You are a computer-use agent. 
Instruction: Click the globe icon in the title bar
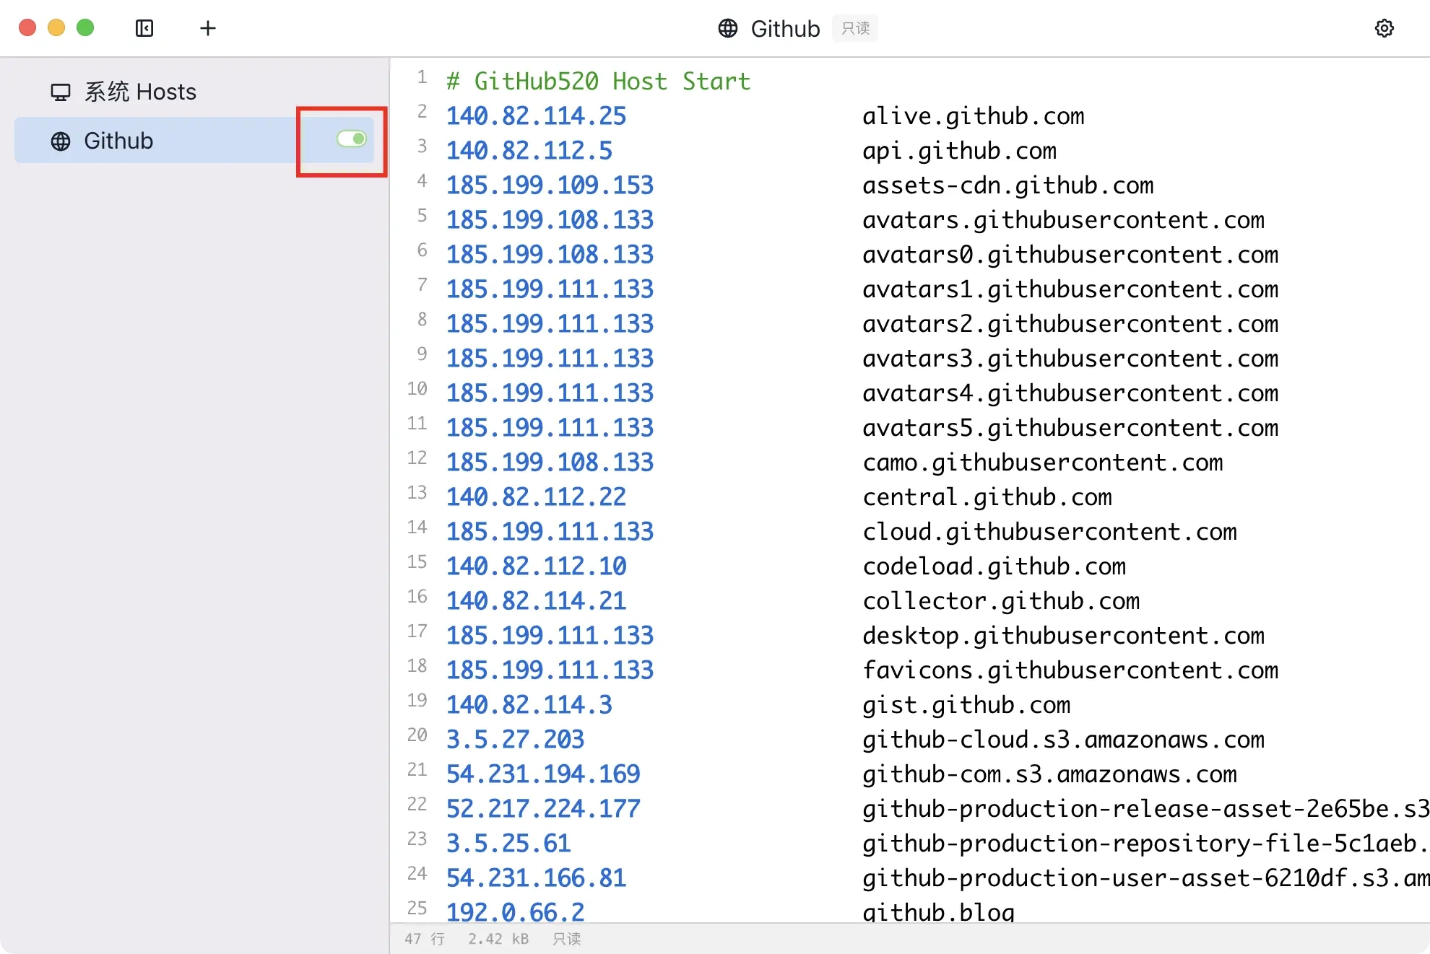(727, 28)
